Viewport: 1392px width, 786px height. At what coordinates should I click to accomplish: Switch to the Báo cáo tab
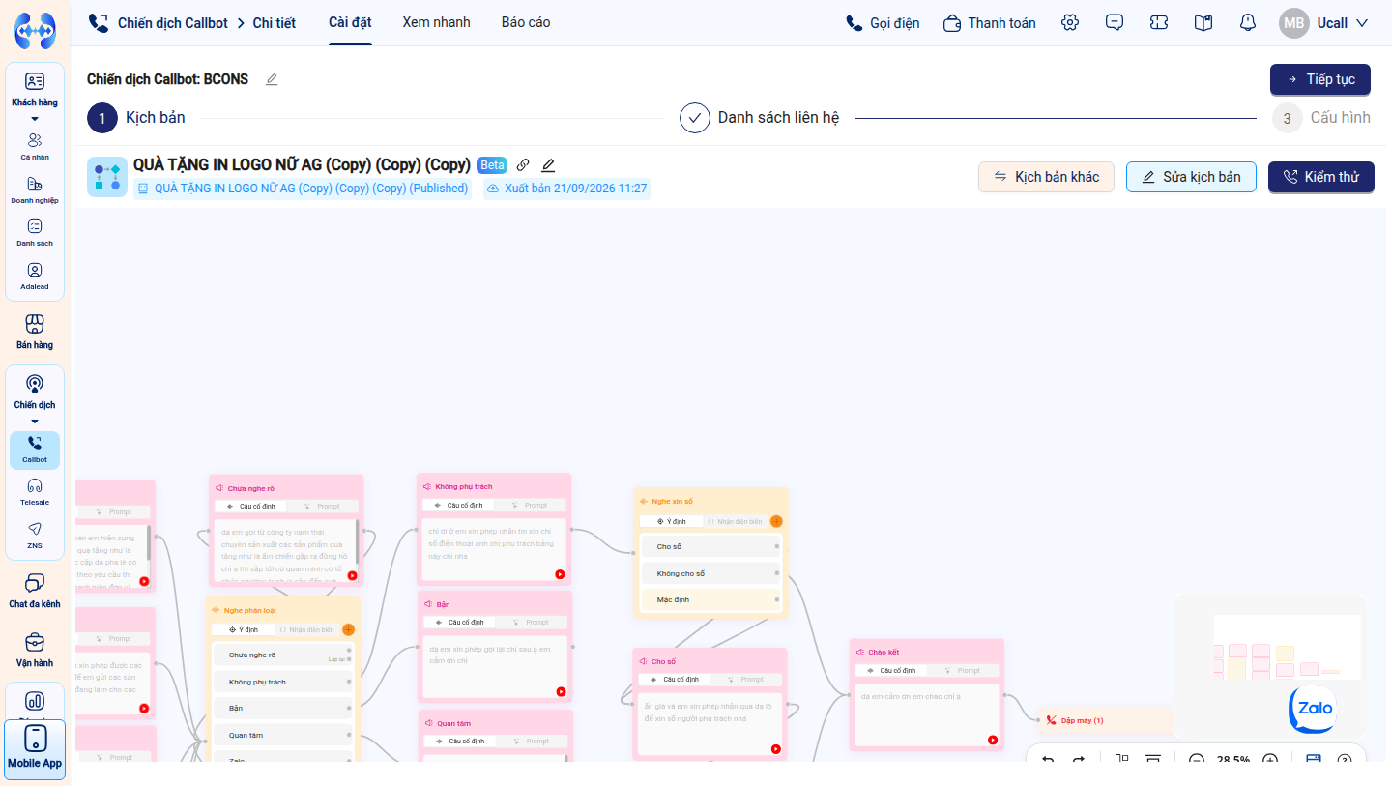click(526, 22)
